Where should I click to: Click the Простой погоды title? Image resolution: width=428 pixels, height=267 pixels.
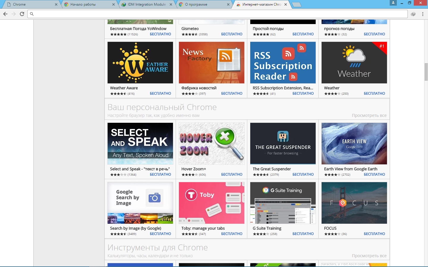(x=268, y=29)
